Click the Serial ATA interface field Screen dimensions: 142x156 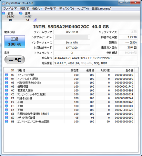72,43
